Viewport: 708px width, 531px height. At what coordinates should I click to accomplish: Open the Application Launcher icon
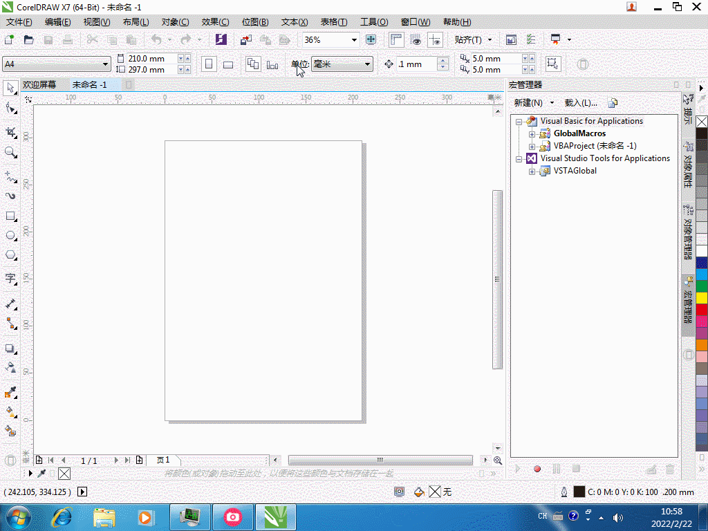click(555, 39)
